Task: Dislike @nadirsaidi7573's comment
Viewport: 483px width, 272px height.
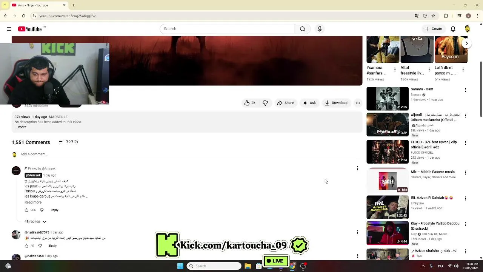Action: pos(40,246)
